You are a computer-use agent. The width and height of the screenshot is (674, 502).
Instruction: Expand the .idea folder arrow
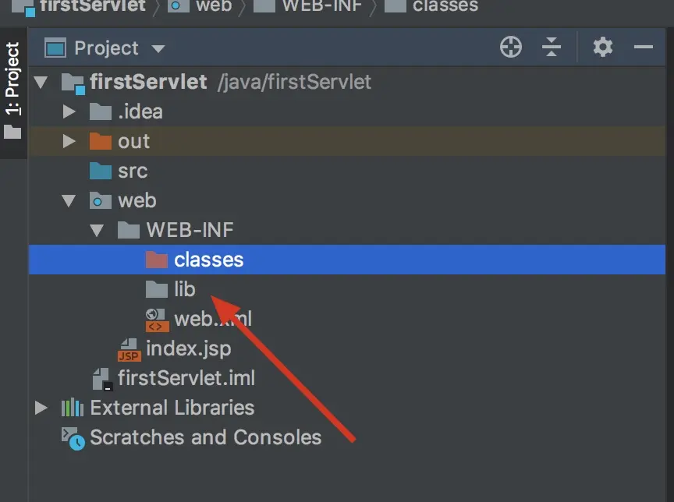[x=69, y=111]
